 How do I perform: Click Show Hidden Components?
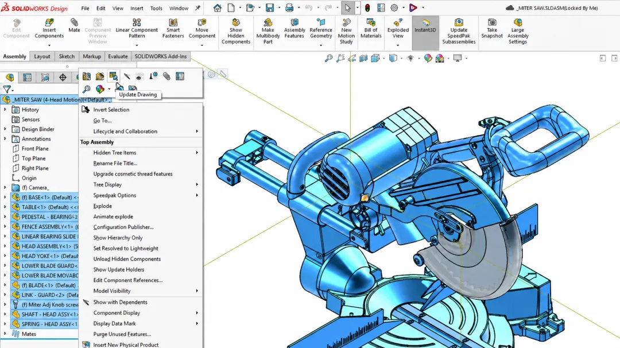tap(236, 32)
